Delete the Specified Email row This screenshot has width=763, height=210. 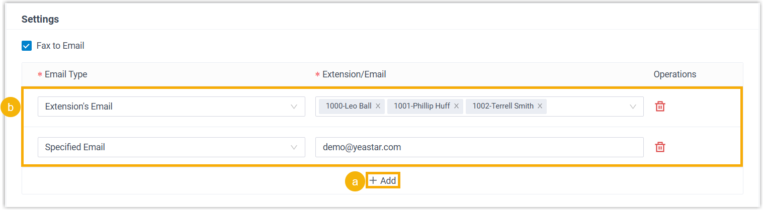point(660,147)
